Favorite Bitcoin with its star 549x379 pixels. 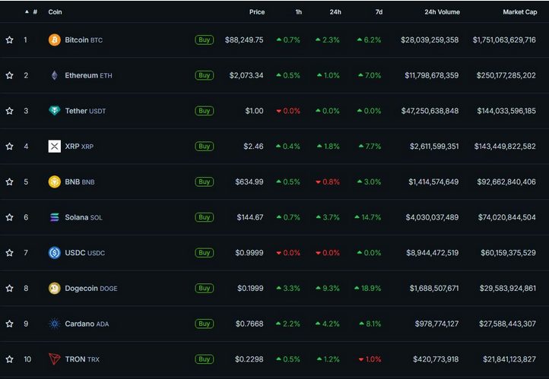click(x=9, y=39)
